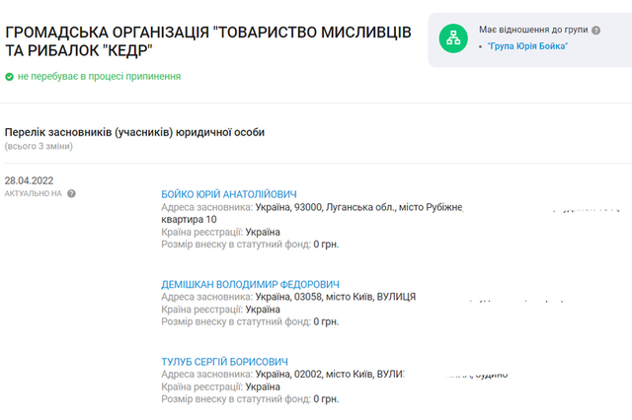Open the 'Група Юрія Бойка' link
Image resolution: width=632 pixels, height=420 pixels.
click(528, 46)
